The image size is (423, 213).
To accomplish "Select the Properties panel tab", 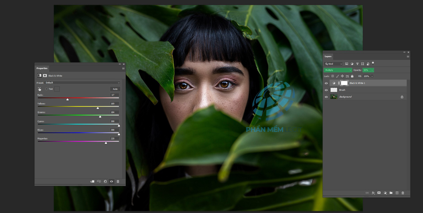I will click(x=42, y=68).
